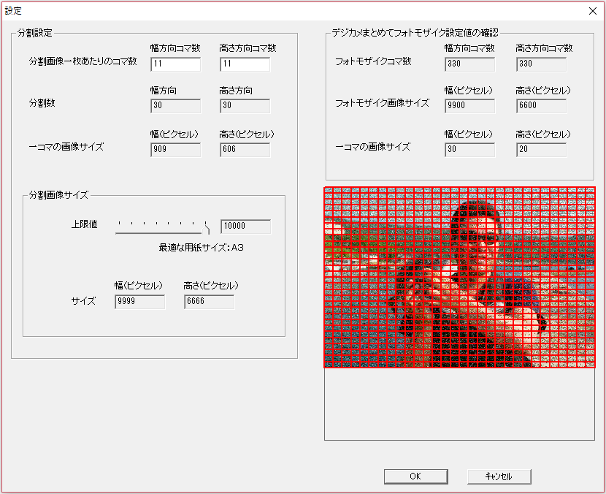Screen dimensions: 606x494
Task: Click the サイズ label
Action: [x=83, y=301]
